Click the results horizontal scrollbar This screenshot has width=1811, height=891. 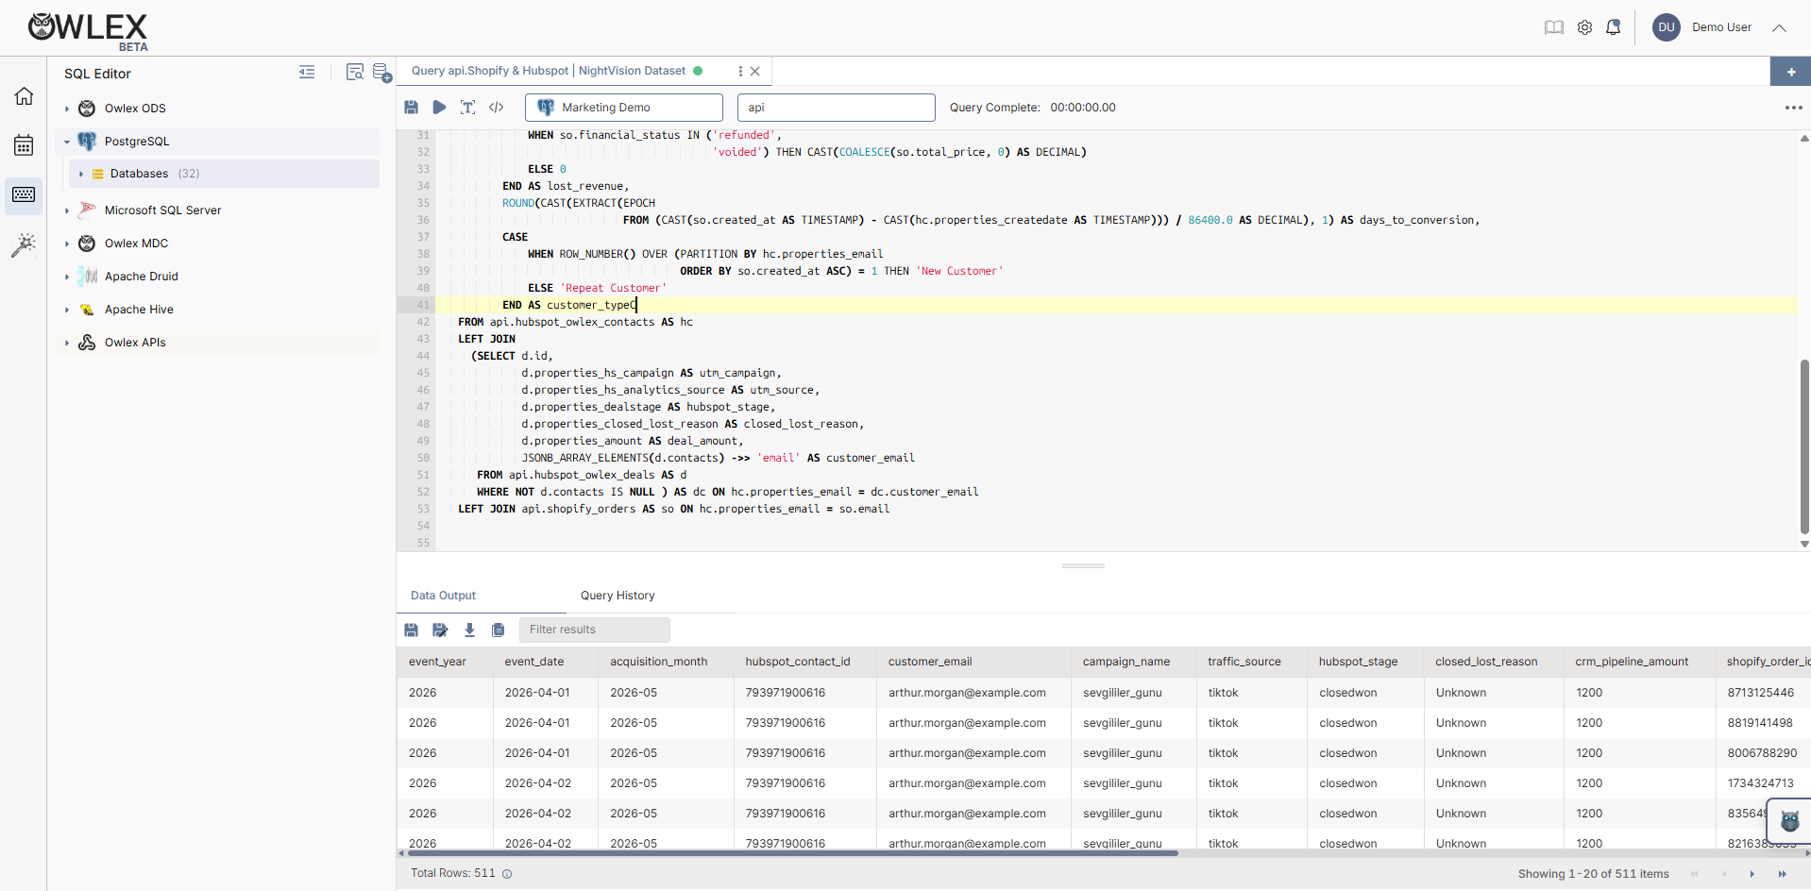(x=792, y=853)
